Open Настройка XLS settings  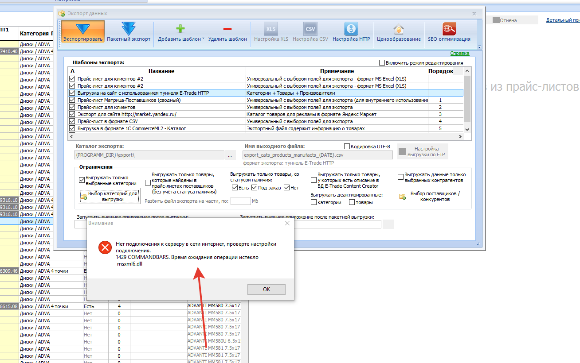[x=271, y=31]
